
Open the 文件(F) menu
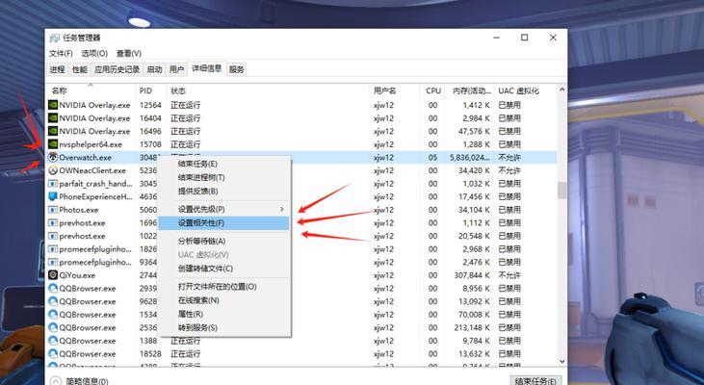pyautogui.click(x=61, y=53)
